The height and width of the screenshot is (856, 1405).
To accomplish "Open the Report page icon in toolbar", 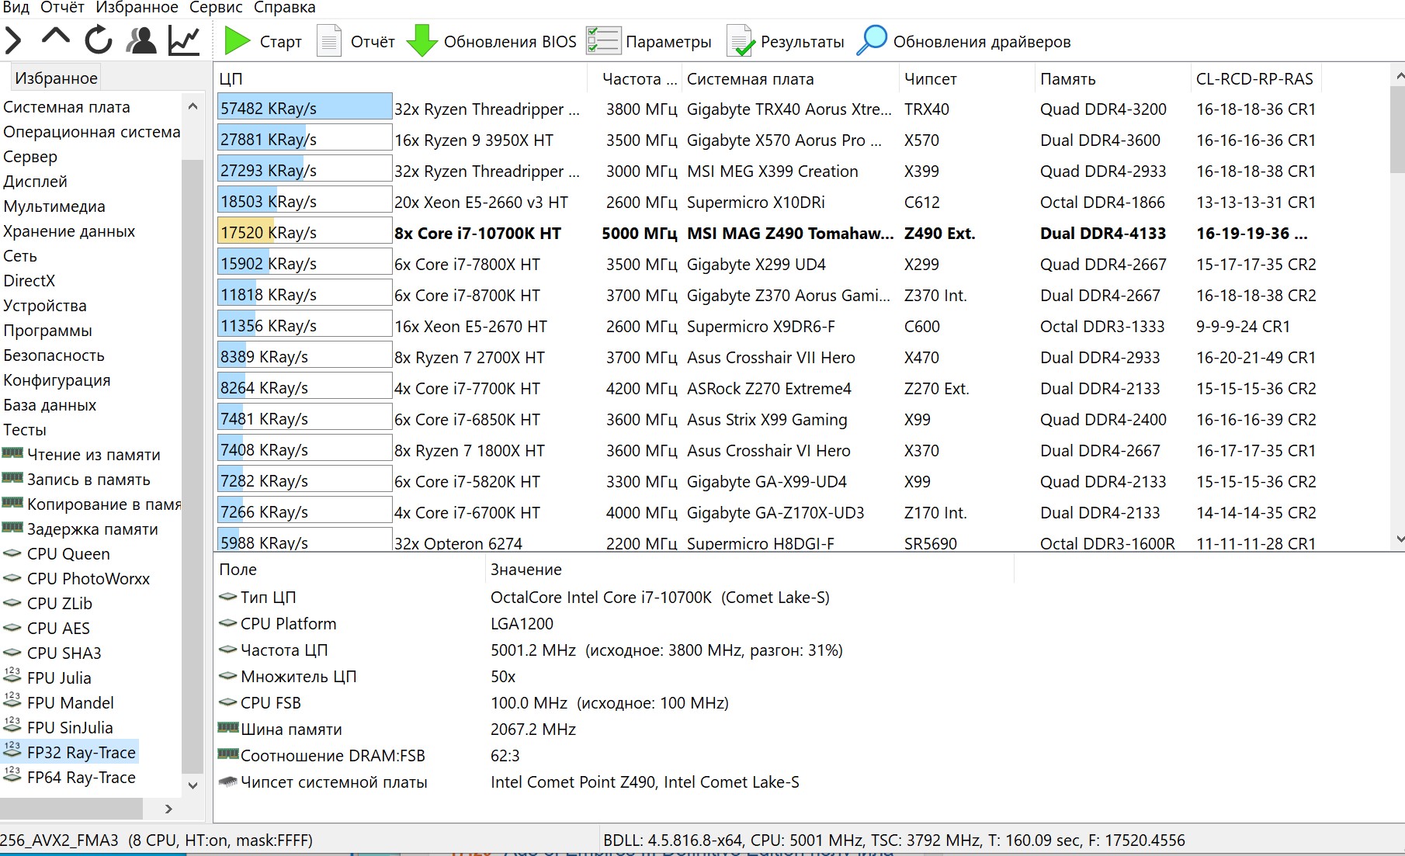I will pyautogui.click(x=329, y=41).
